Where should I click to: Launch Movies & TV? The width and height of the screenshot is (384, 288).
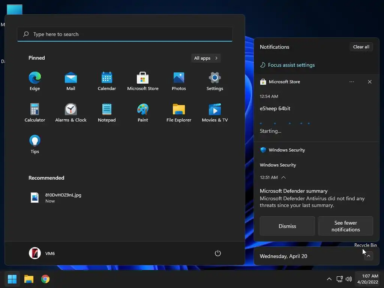pos(215,112)
